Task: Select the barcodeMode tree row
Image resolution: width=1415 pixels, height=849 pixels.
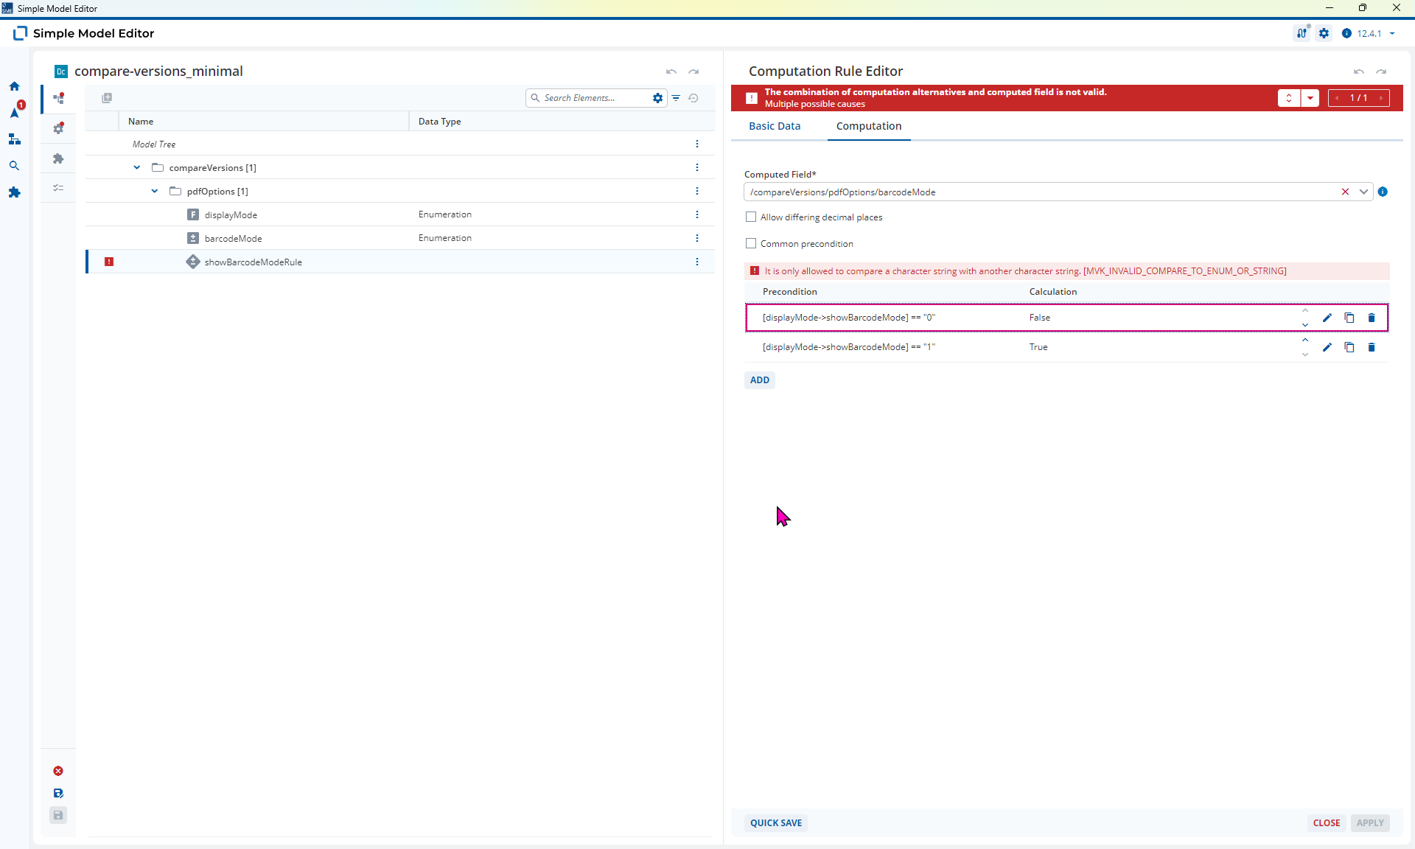Action: (x=400, y=238)
